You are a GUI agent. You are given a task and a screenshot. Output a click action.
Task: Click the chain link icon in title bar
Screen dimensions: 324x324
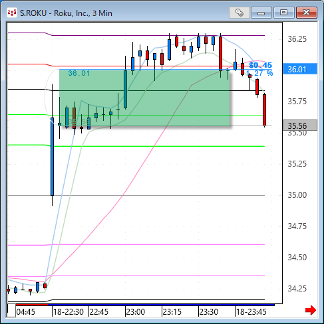click(x=239, y=13)
